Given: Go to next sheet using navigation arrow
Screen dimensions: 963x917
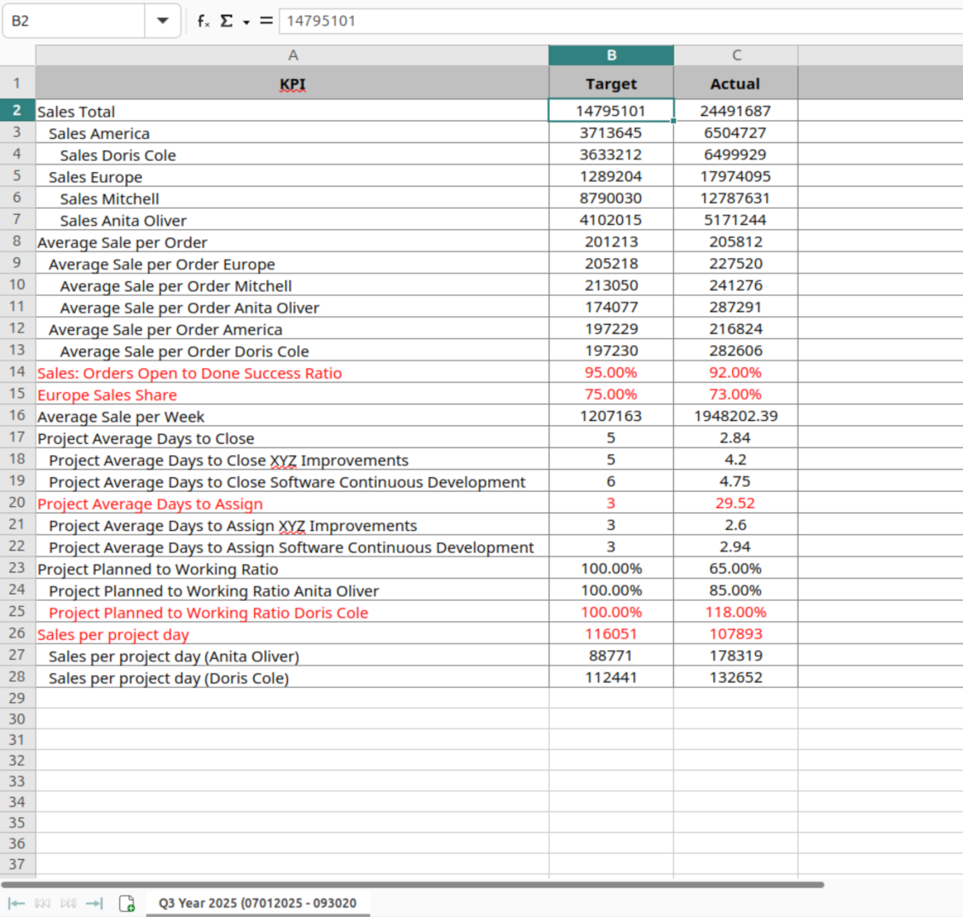Looking at the screenshot, I should click(68, 903).
